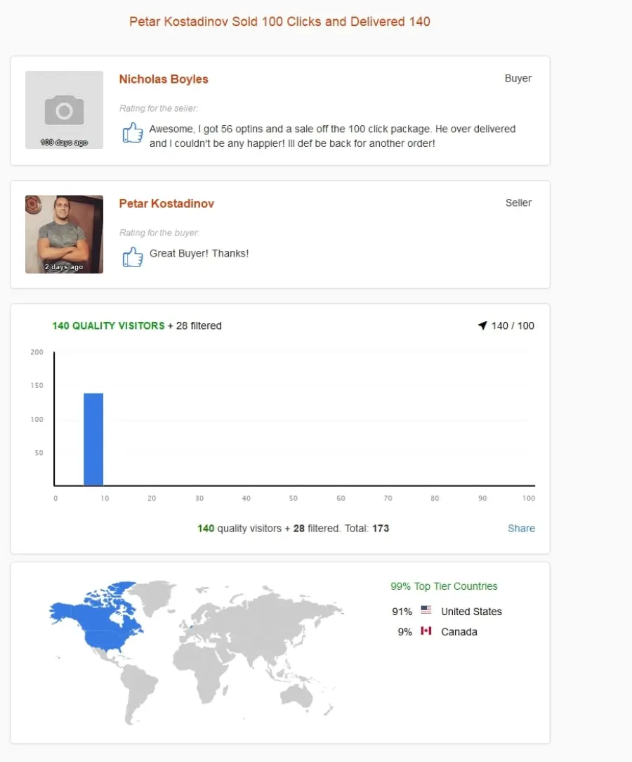Click the blue bar in the visitors chart
Image resolution: width=632 pixels, height=762 pixels.
click(93, 439)
